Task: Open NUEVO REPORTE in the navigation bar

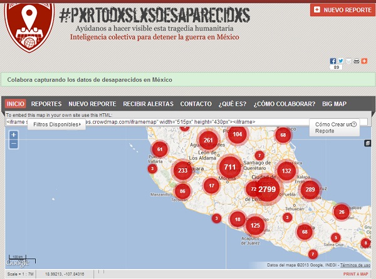Action: click(x=92, y=104)
